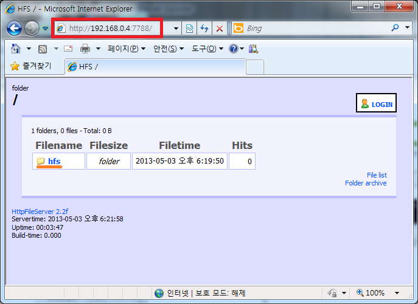Image resolution: width=418 pixels, height=304 pixels.
Task: Click the Folder archive link
Action: (366, 183)
